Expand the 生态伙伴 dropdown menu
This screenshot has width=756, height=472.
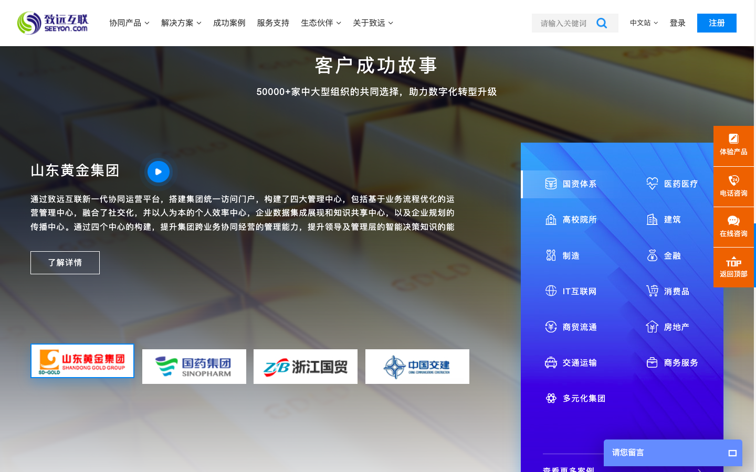pyautogui.click(x=321, y=23)
